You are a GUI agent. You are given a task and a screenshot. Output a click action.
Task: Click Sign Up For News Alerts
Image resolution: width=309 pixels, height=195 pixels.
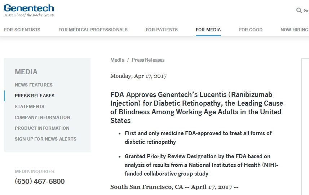click(x=45, y=139)
